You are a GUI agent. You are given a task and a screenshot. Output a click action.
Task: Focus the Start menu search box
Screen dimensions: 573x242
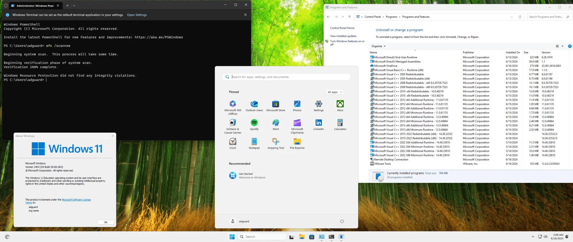click(x=286, y=77)
